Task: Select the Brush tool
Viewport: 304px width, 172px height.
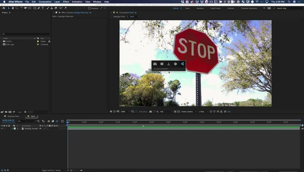Action: tap(48, 8)
